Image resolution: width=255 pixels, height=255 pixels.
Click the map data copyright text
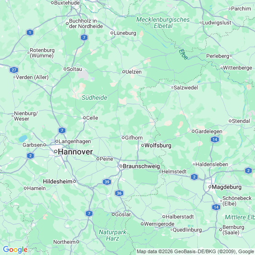point(195,251)
